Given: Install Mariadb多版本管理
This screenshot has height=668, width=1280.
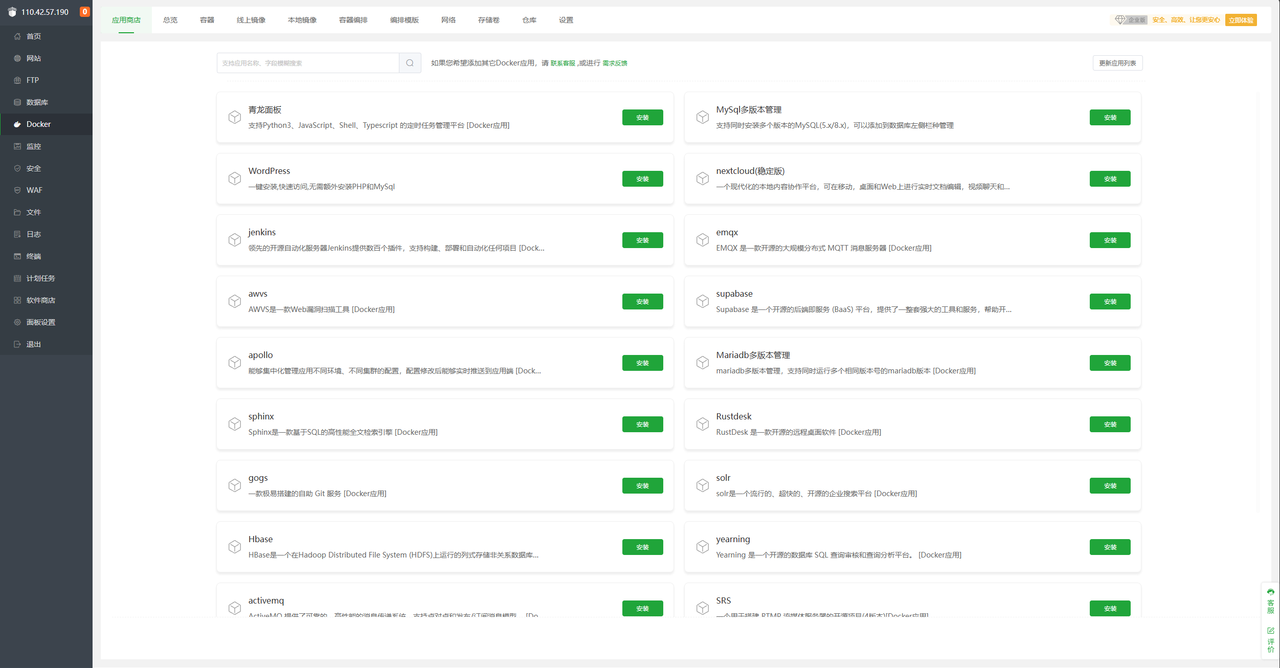Looking at the screenshot, I should pyautogui.click(x=1110, y=363).
